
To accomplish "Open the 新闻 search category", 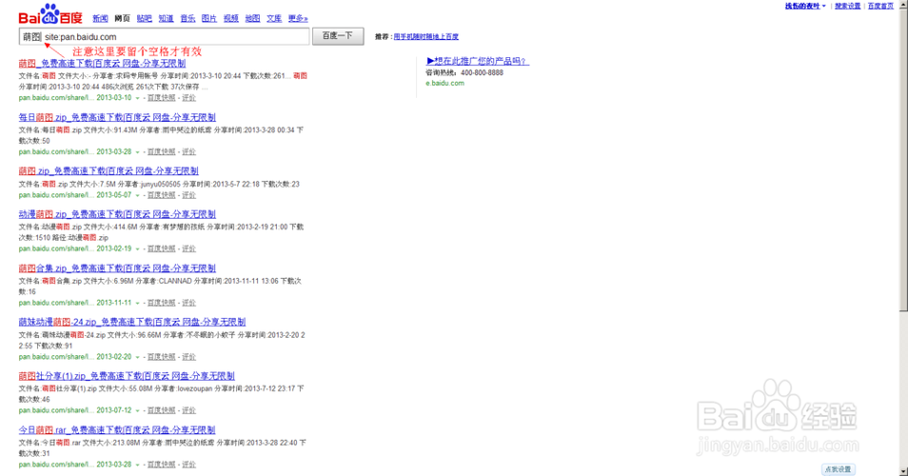I will [x=100, y=18].
